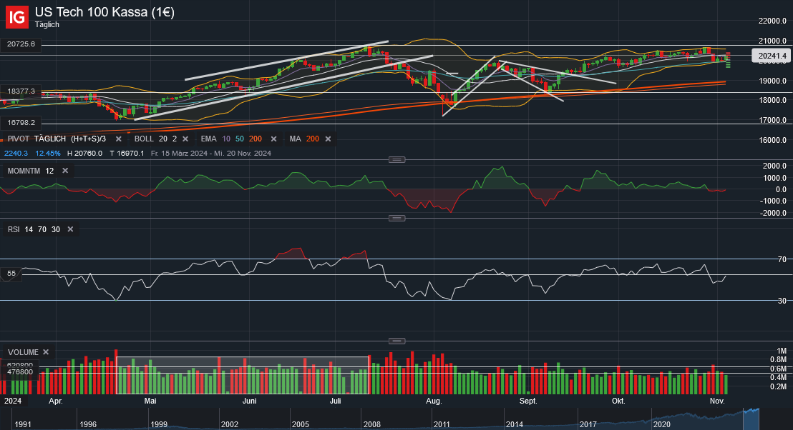Click the RSI 30 level axis label
The width and height of the screenshot is (793, 430).
click(782, 301)
